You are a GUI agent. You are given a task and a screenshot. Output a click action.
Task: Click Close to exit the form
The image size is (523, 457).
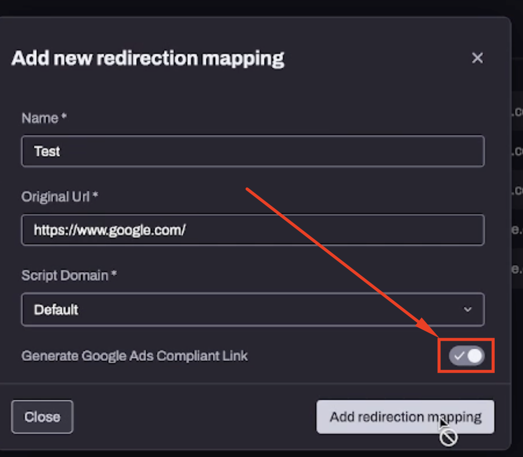coord(42,417)
